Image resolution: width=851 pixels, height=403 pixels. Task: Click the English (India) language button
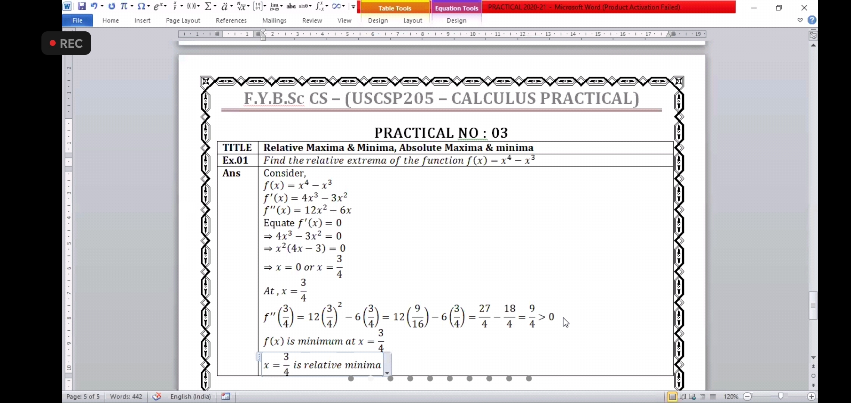190,396
